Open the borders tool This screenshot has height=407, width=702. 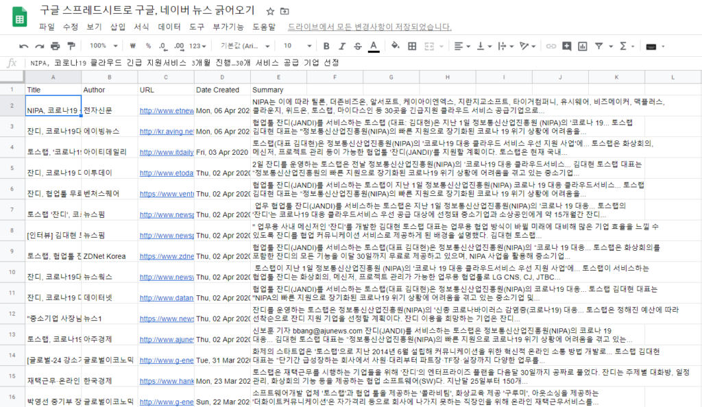click(x=412, y=46)
